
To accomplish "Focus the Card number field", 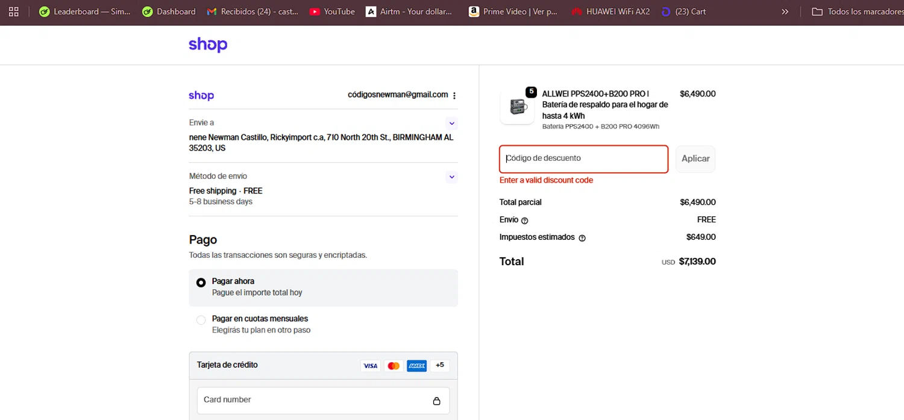I will tap(323, 400).
